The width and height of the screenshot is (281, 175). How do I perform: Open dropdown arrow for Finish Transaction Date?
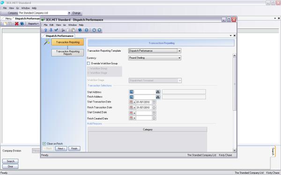(134, 108)
